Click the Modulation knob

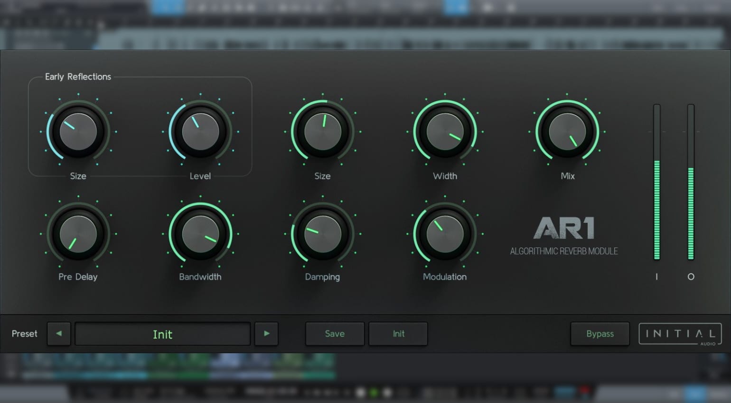(x=445, y=234)
